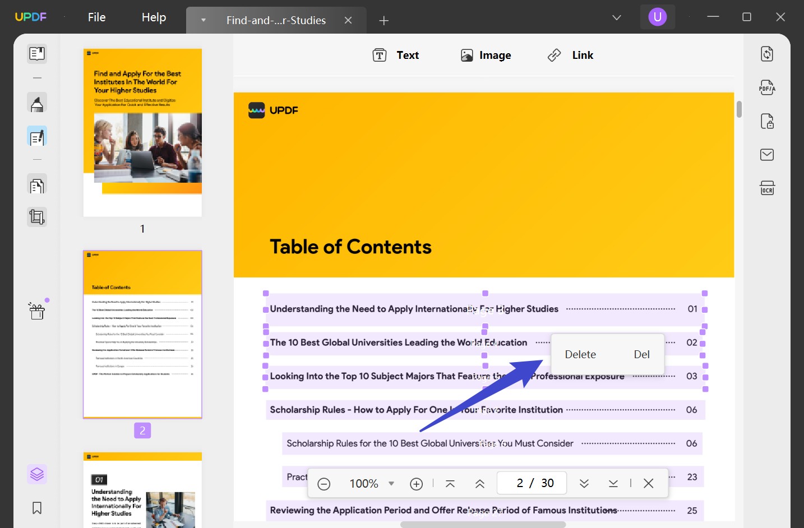Select page 3 thumbnail

click(x=142, y=490)
